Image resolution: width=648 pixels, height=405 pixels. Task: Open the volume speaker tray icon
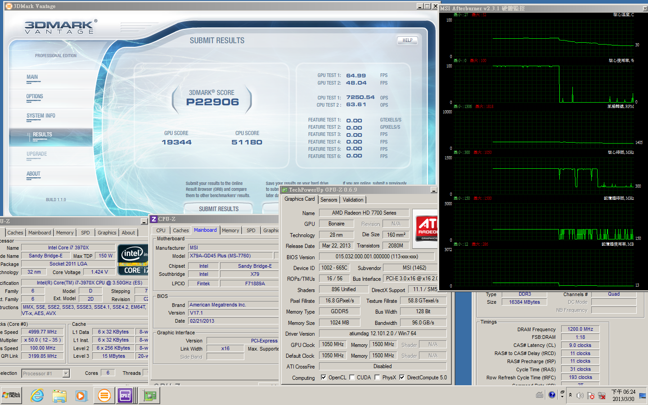coord(580,396)
